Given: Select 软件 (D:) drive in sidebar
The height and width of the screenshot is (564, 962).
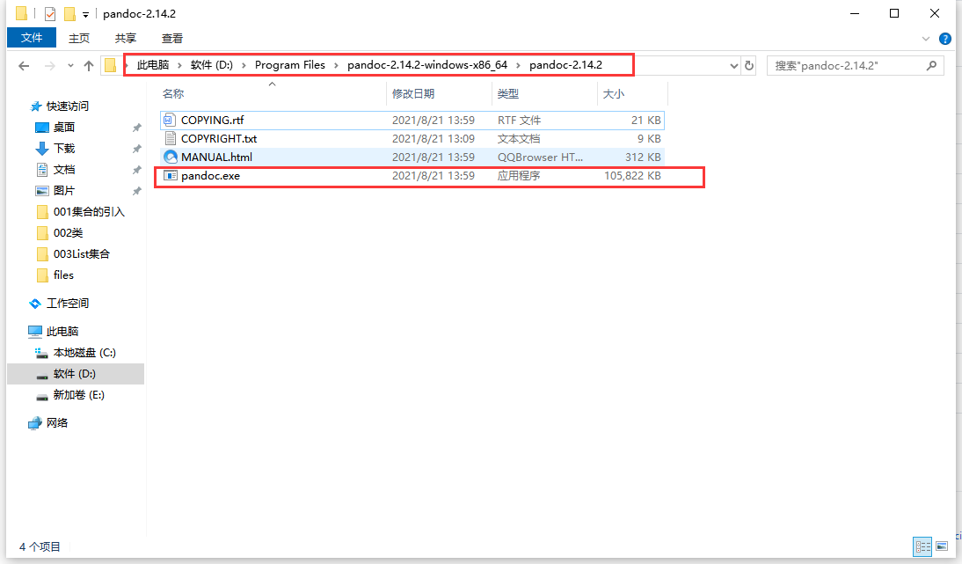Looking at the screenshot, I should (x=74, y=374).
